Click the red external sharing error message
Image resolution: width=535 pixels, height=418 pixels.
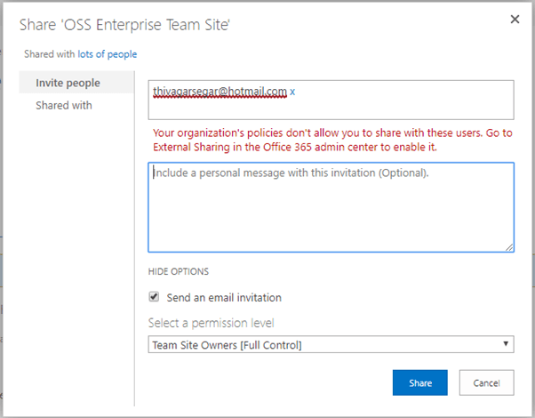pyautogui.click(x=332, y=140)
